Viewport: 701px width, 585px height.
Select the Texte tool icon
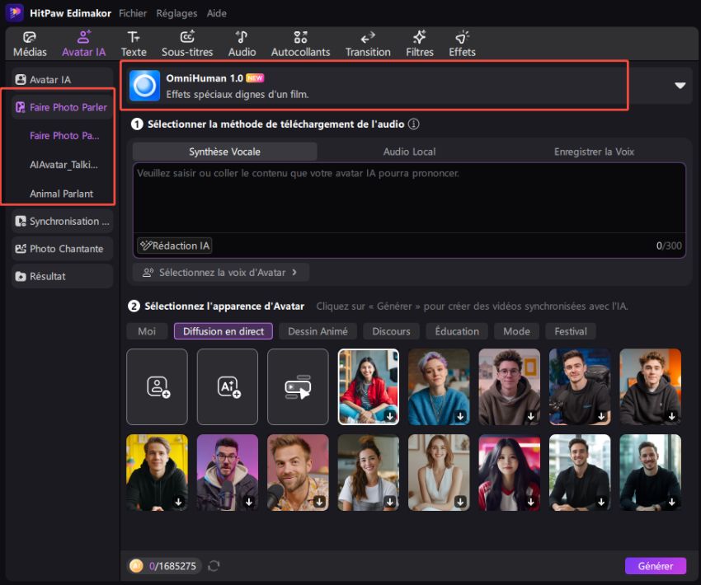[133, 37]
